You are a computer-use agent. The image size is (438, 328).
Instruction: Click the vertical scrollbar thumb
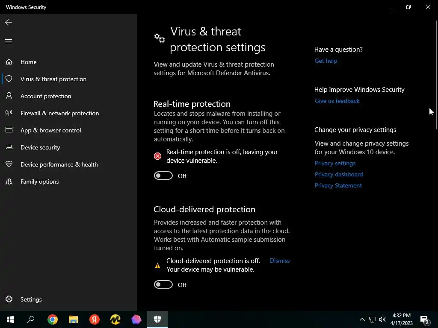click(437, 75)
